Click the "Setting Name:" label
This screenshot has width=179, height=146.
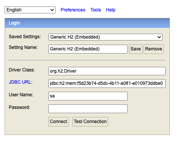click(23, 47)
